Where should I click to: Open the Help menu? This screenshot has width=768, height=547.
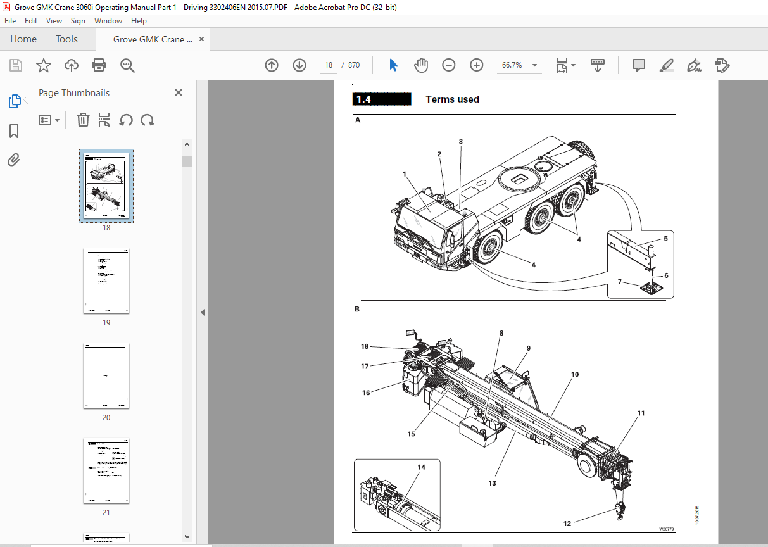point(139,21)
